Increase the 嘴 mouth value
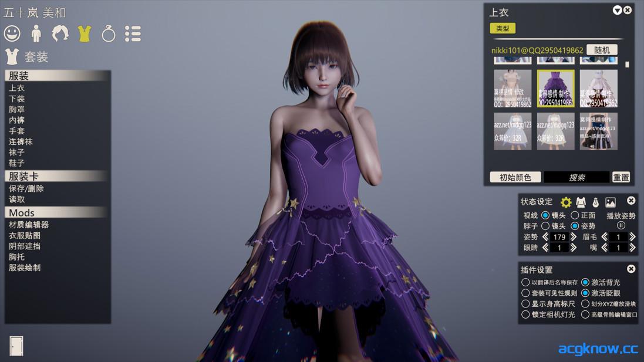The image size is (644, 362). 632,248
